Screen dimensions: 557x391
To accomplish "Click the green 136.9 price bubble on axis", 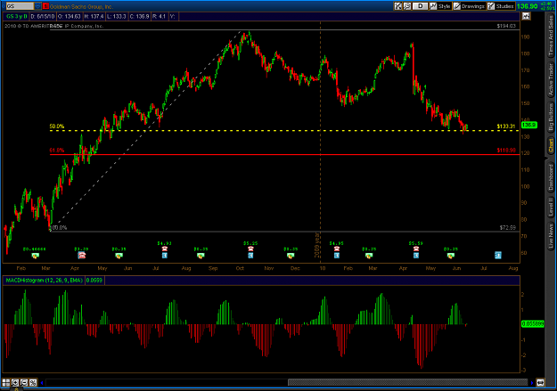I will pyautogui.click(x=529, y=125).
